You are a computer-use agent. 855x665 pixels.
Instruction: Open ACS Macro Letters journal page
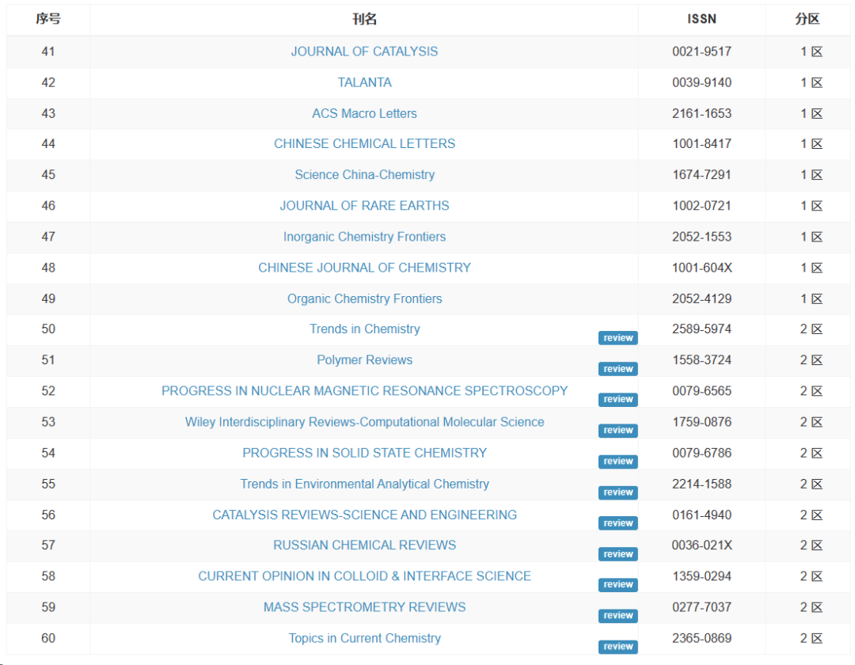(x=364, y=113)
